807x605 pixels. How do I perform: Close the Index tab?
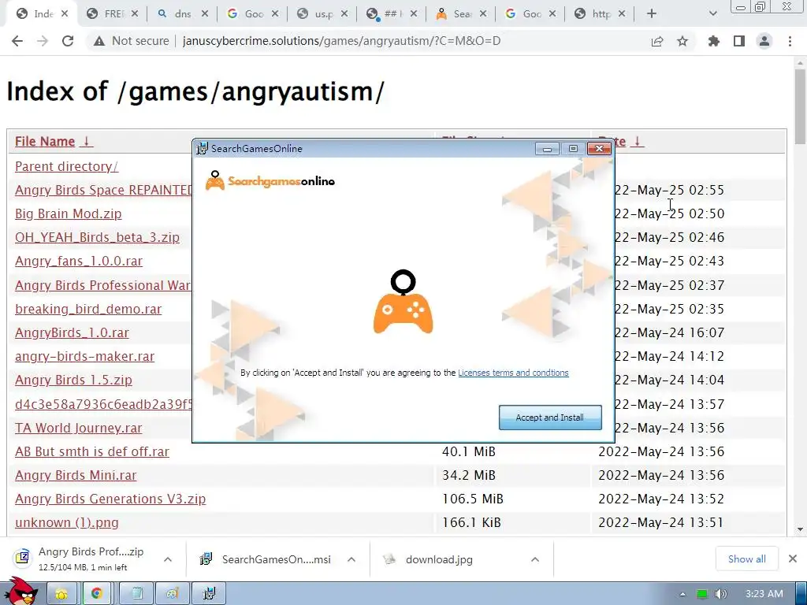coord(65,14)
